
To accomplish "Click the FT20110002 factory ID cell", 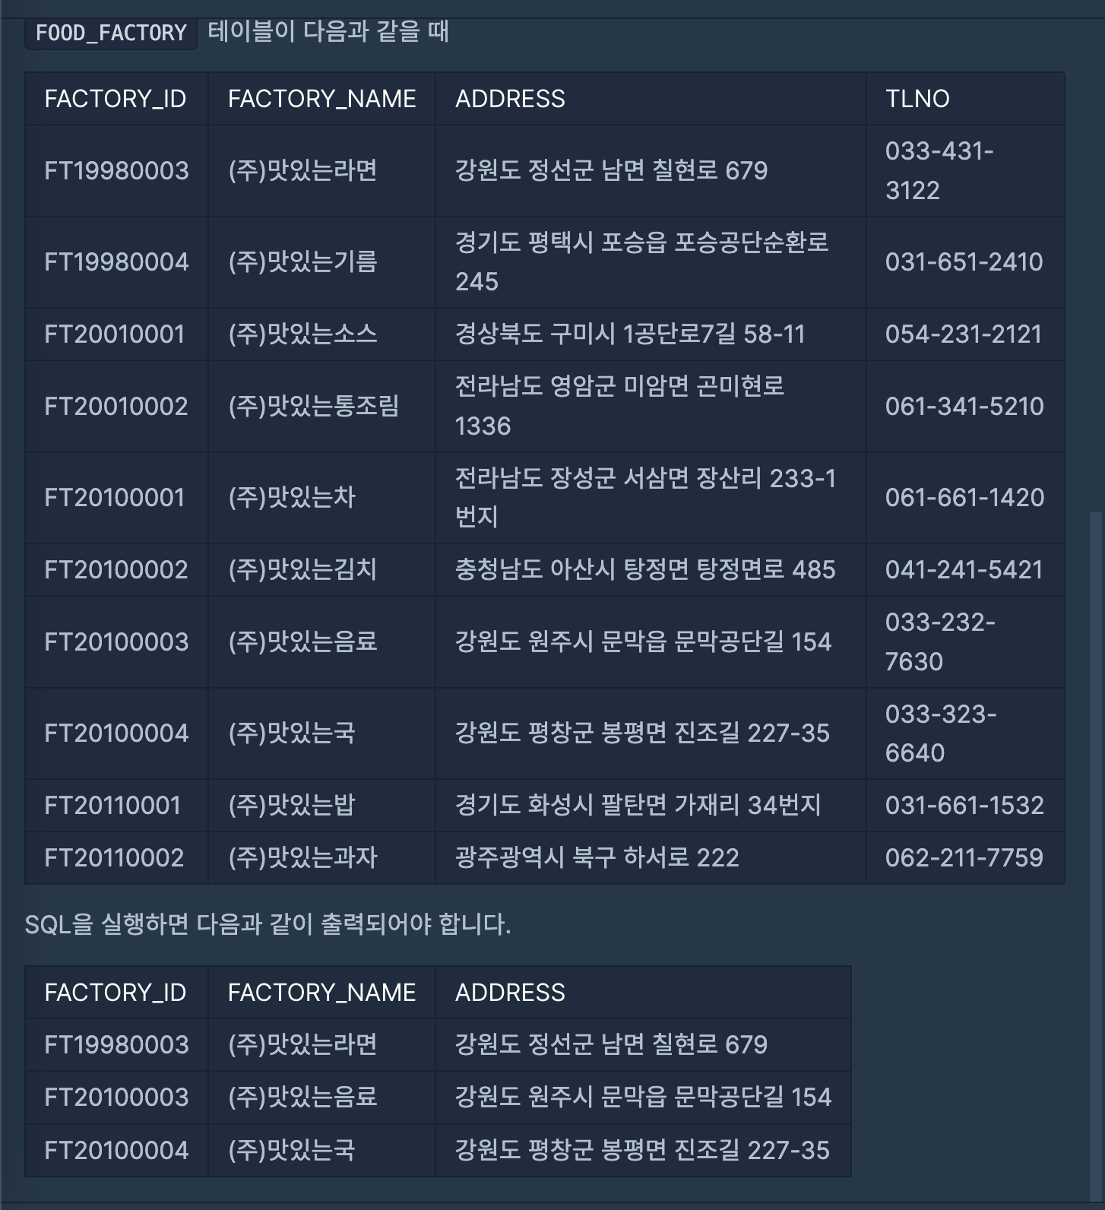I will (x=114, y=858).
